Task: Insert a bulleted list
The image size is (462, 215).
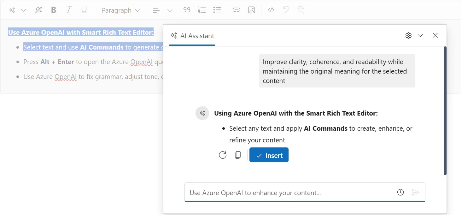Action: click(217, 10)
